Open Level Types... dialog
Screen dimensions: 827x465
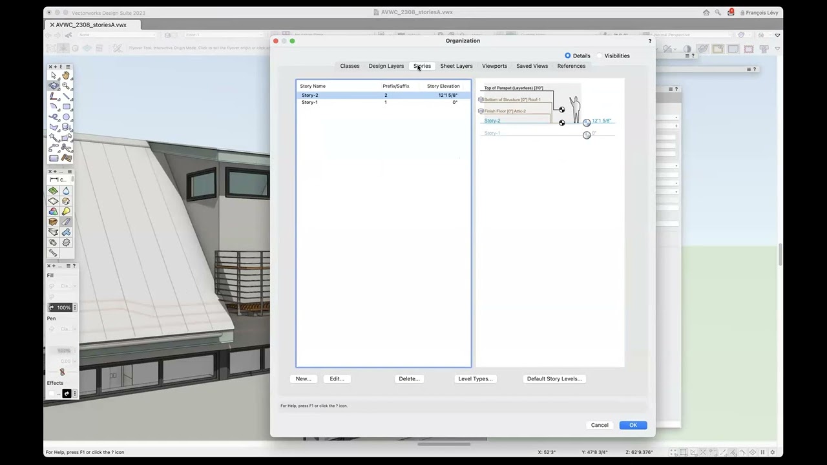tap(476, 379)
